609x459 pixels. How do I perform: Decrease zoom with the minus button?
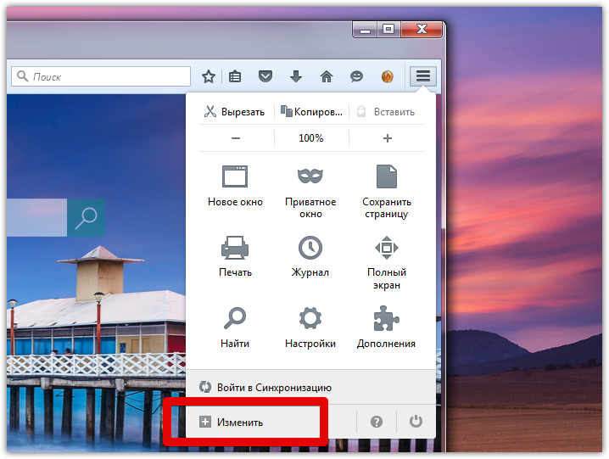236,138
